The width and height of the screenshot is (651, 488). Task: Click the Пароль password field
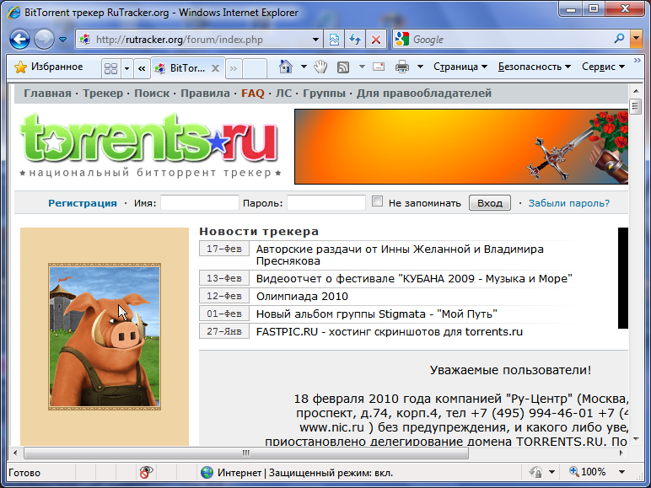point(326,203)
